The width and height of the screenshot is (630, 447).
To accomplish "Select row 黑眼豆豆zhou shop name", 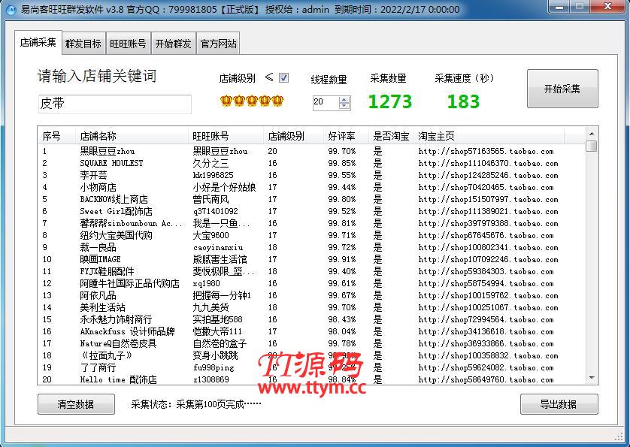I will 108,152.
